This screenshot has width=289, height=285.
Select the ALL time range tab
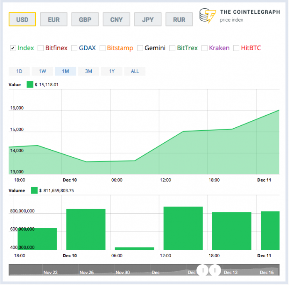tap(135, 71)
